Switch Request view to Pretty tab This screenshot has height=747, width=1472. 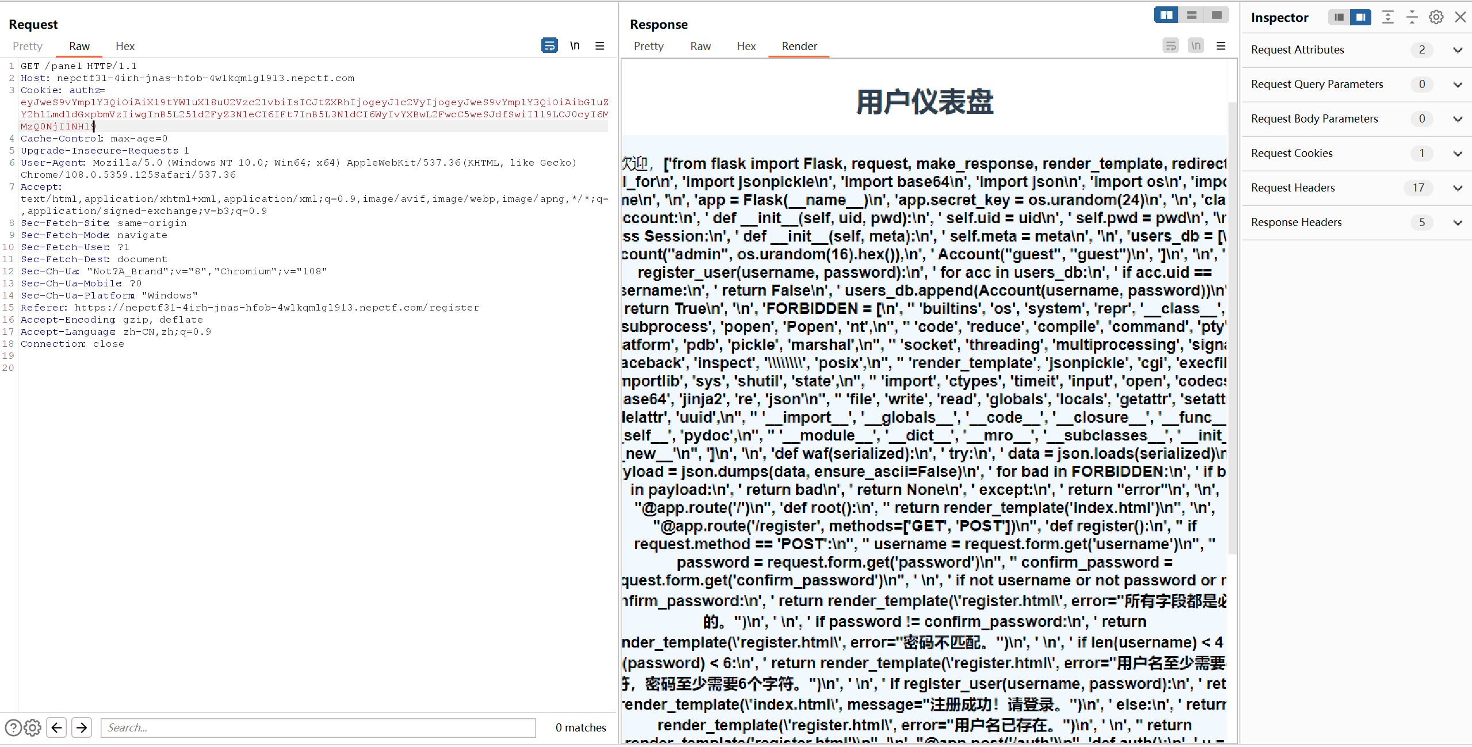click(x=28, y=46)
